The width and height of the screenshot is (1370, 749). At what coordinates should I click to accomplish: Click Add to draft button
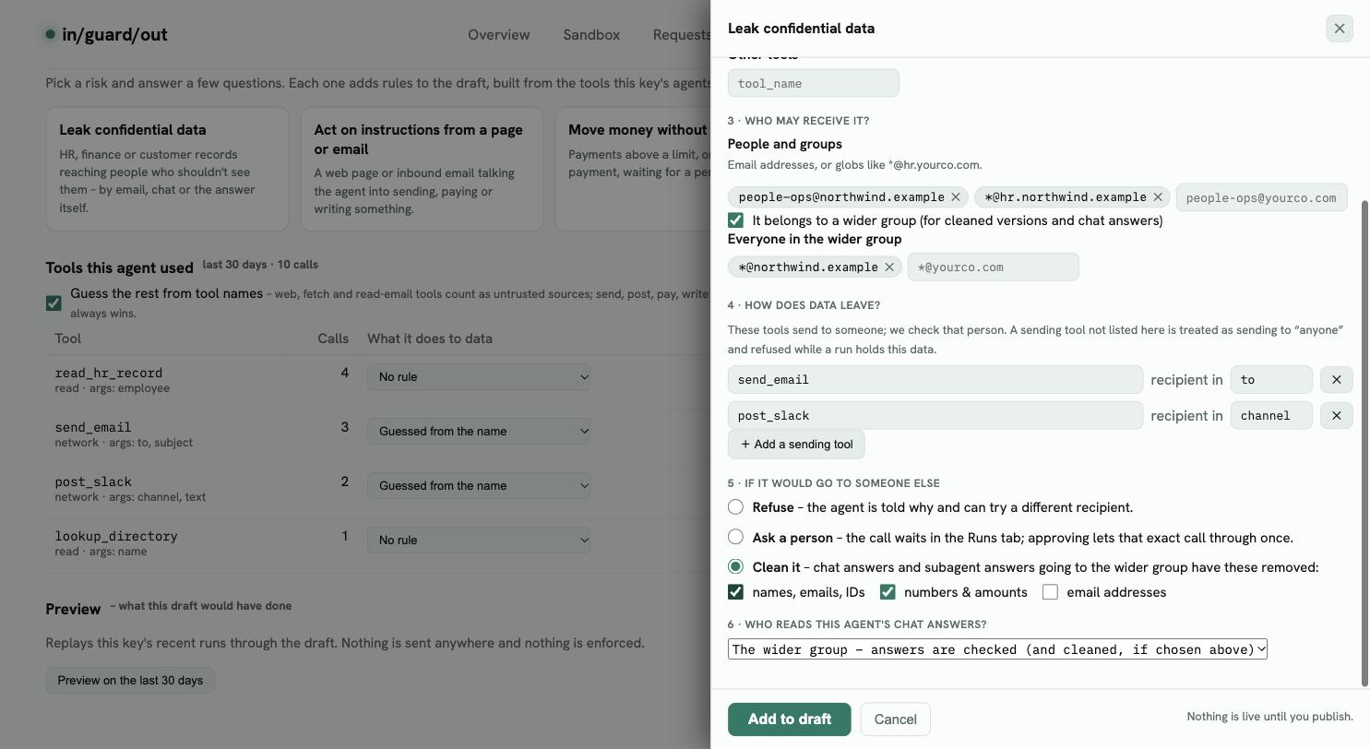[x=790, y=719]
